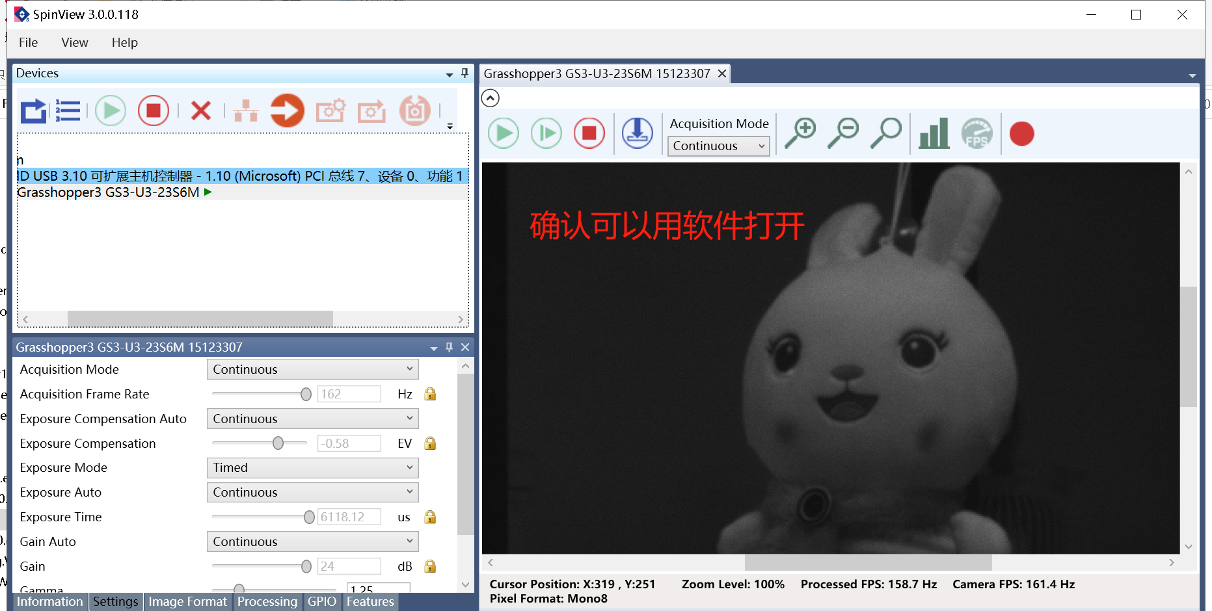Click the red X remove icon
Viewport: 1212px width, 611px height.
201,110
